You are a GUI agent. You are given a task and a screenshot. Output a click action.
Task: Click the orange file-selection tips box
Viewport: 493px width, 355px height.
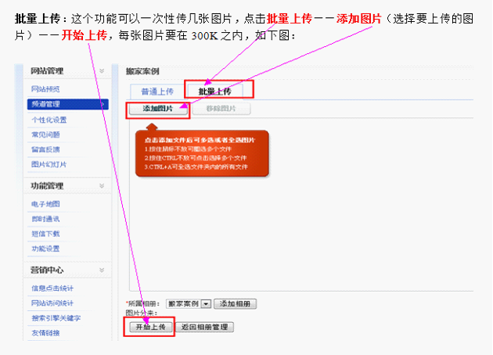[x=201, y=153]
